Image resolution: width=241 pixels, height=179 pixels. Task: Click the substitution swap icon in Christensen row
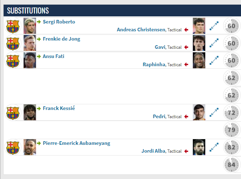tap(214, 26)
